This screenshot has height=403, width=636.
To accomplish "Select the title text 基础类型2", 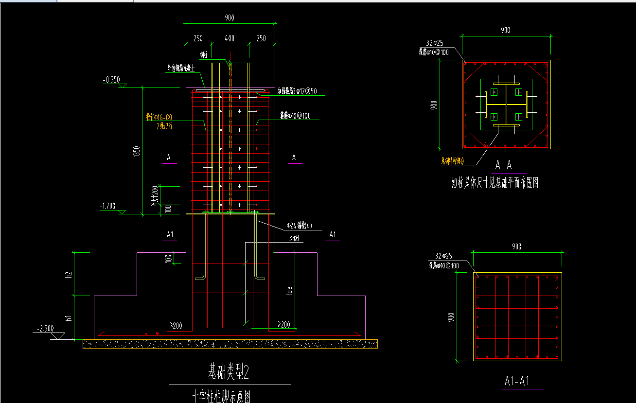I will pos(230,372).
